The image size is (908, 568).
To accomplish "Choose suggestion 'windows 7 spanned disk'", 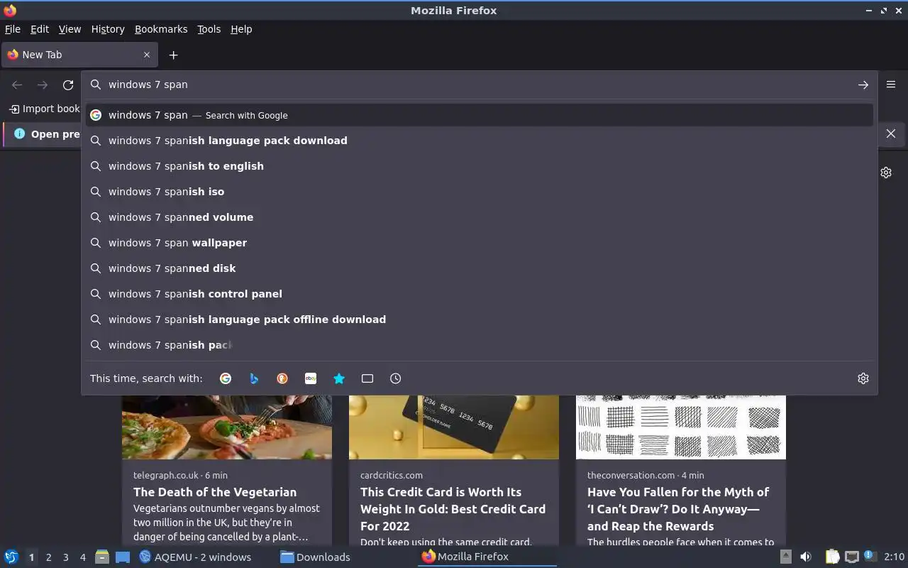I will 480,268.
